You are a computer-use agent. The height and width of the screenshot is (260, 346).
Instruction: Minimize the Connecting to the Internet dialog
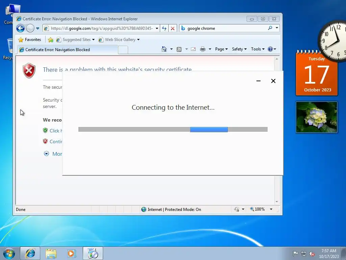point(258,81)
